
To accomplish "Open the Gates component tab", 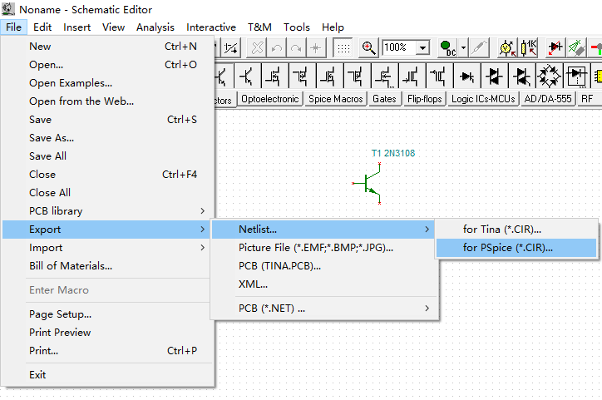I will coord(384,99).
